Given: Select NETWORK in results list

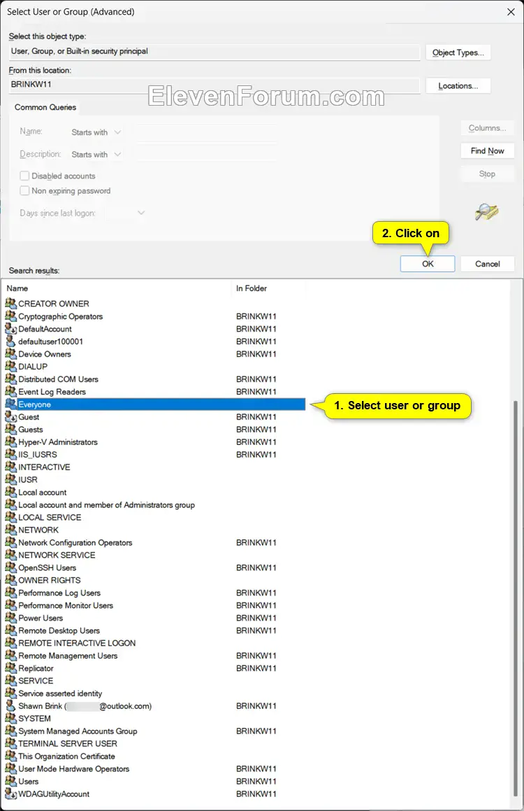Looking at the screenshot, I should [38, 530].
